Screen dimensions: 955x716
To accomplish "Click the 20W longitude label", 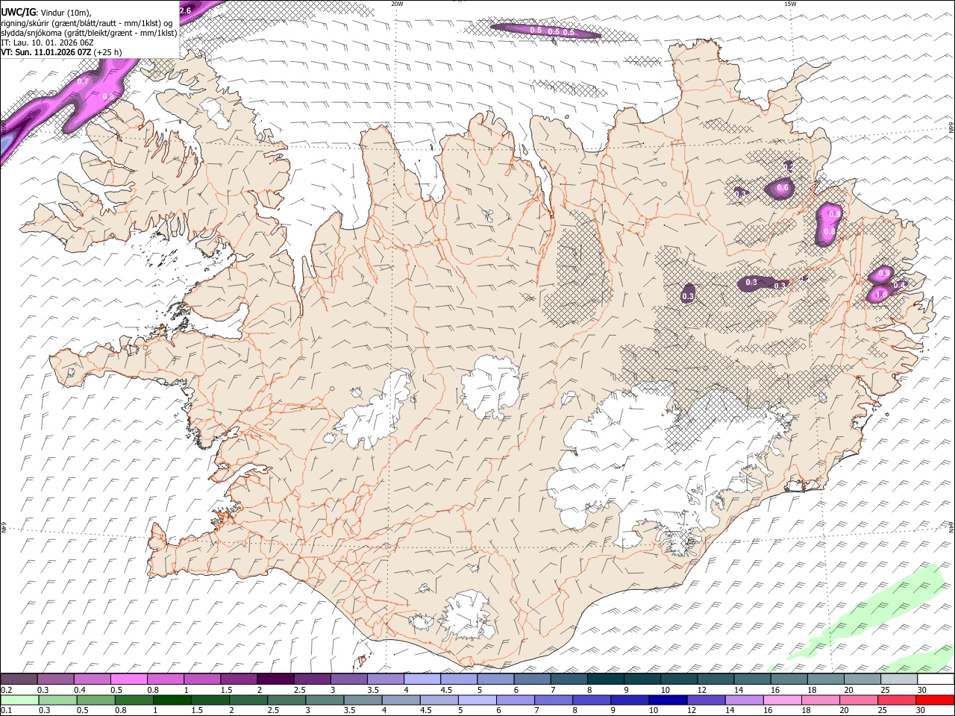I will (397, 4).
